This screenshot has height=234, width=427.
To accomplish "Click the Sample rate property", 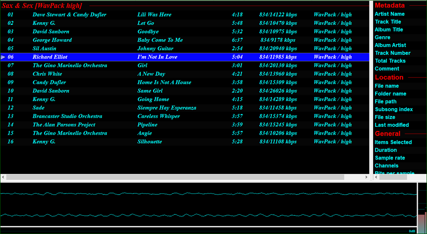I will pos(390,158).
